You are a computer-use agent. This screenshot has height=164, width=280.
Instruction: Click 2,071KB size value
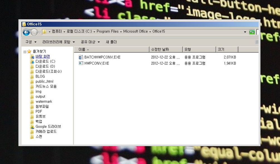230,57
